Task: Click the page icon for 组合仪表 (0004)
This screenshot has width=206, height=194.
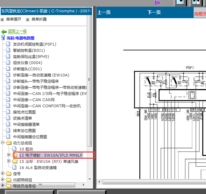Action: [x=8, y=62]
